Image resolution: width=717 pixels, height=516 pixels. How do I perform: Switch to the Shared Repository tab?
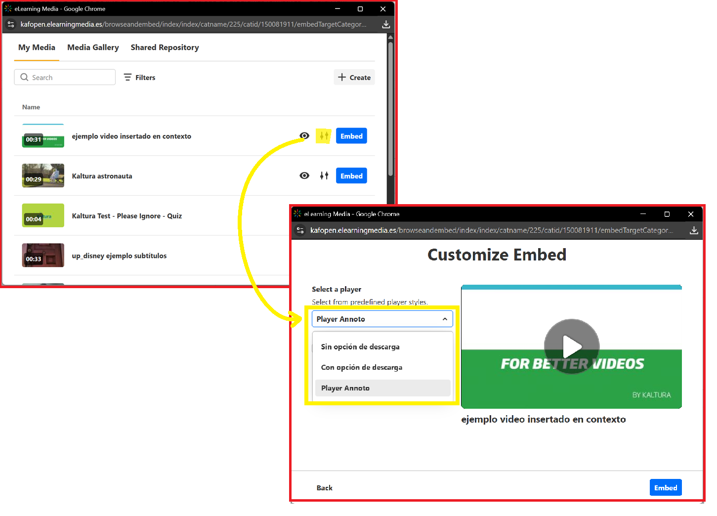165,47
